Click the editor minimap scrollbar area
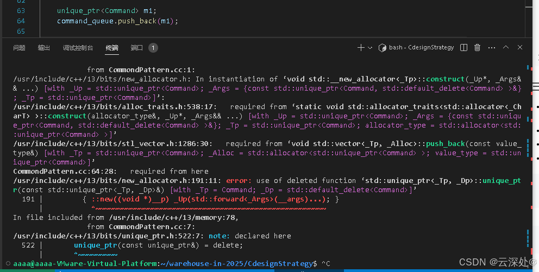The height and width of the screenshot is (272, 539). 529,17
